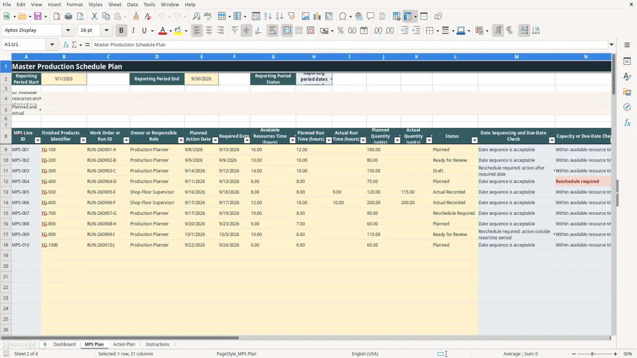The image size is (637, 358).
Task: Toggle Bold formatting
Action: click(122, 31)
